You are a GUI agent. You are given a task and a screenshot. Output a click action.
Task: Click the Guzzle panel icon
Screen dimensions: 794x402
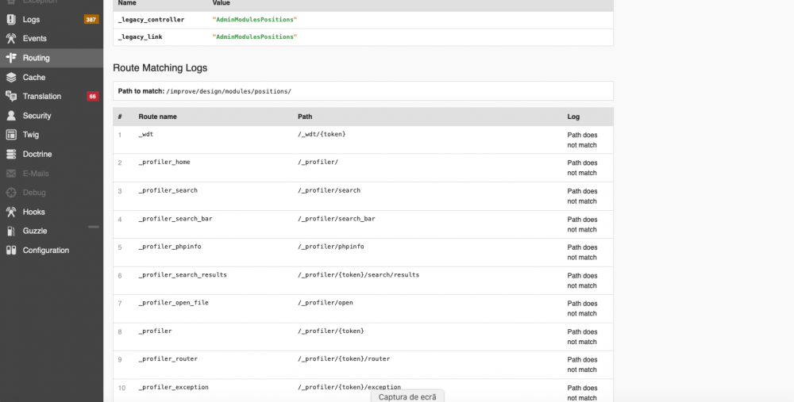pos(11,231)
